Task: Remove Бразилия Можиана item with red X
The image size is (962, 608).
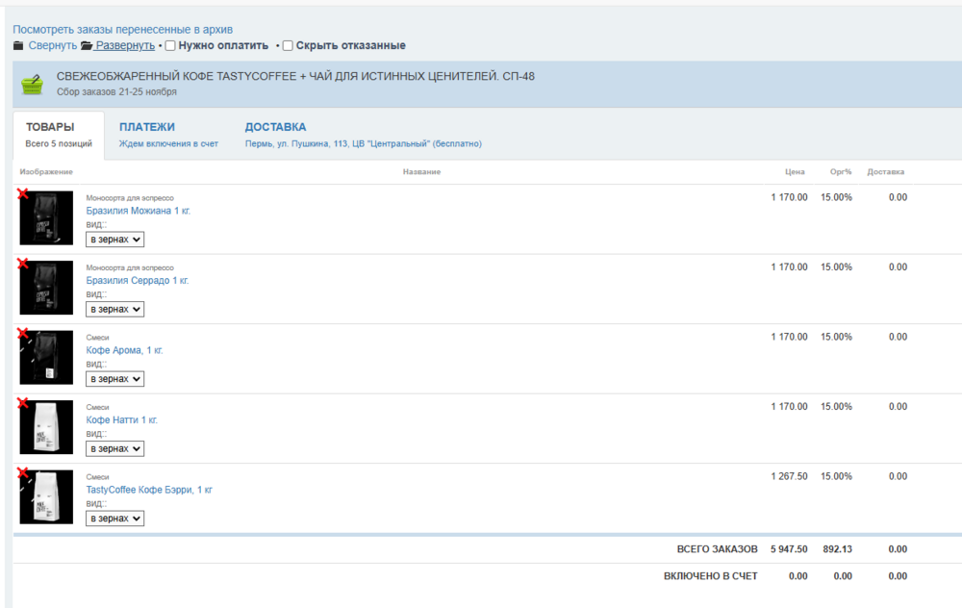Action: point(23,194)
